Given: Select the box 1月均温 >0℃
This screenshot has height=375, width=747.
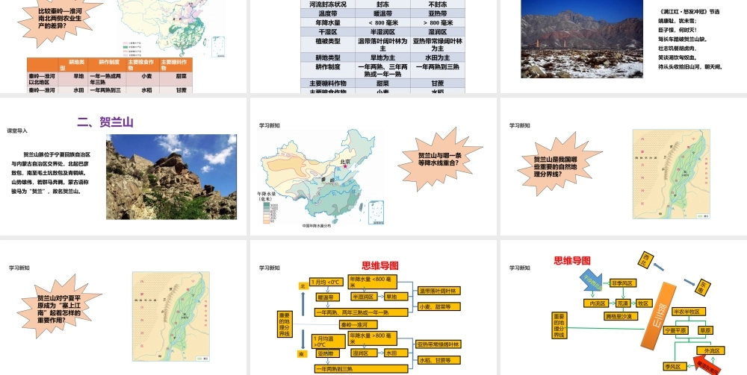Looking at the screenshot, I should [x=329, y=341].
